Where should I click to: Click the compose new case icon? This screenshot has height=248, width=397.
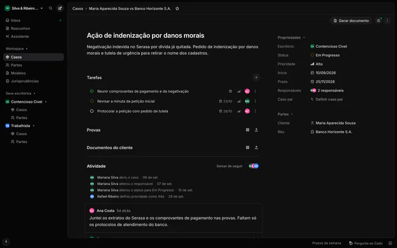[60, 9]
